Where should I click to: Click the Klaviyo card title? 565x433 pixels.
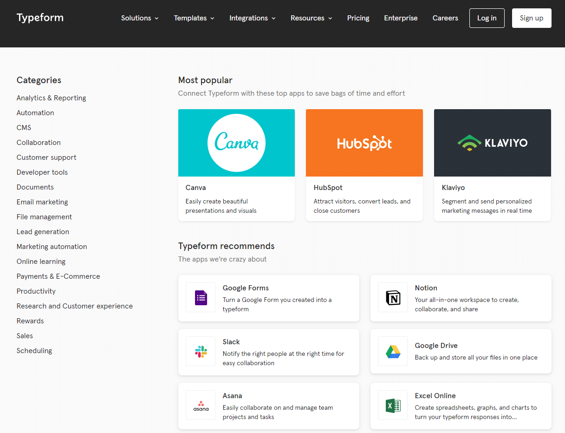click(x=453, y=188)
